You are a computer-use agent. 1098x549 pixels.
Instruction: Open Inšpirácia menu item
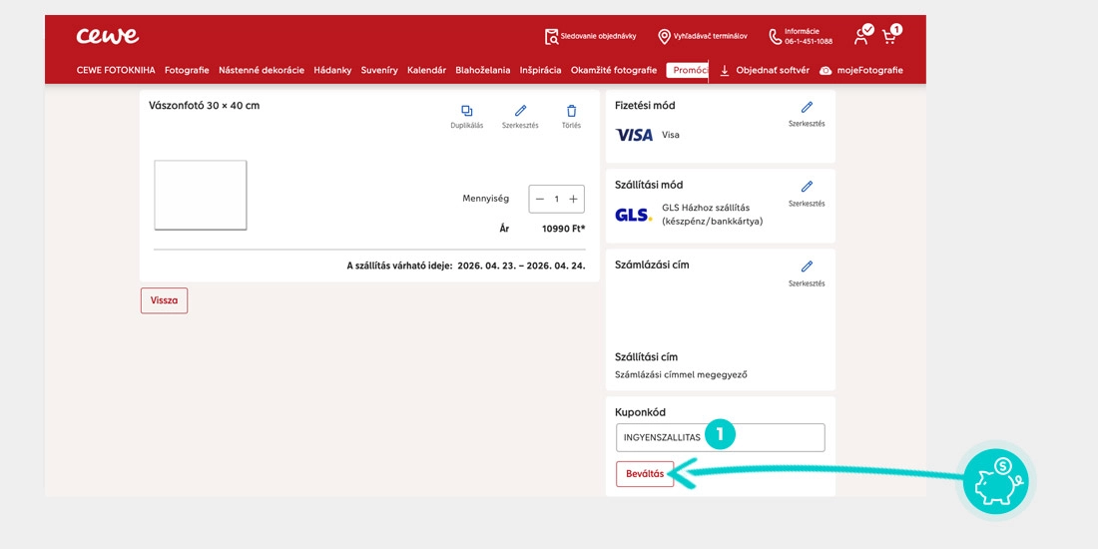(x=540, y=70)
